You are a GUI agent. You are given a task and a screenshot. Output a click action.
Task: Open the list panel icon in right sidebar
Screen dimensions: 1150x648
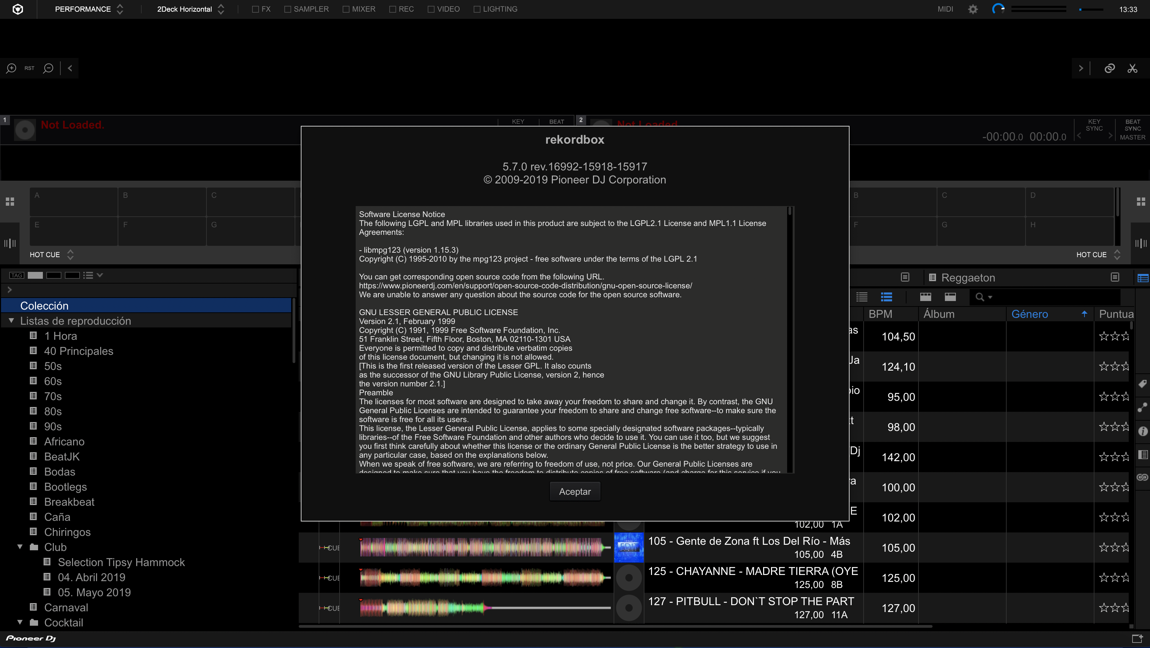1142,455
